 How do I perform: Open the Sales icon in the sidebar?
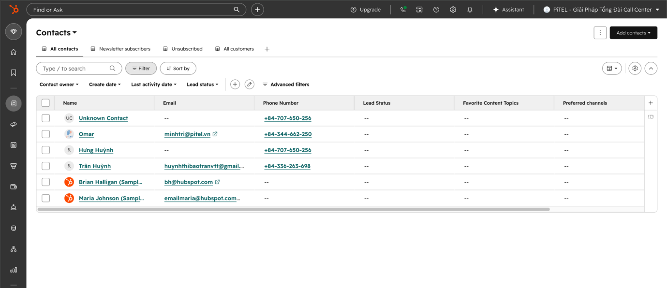(14, 166)
